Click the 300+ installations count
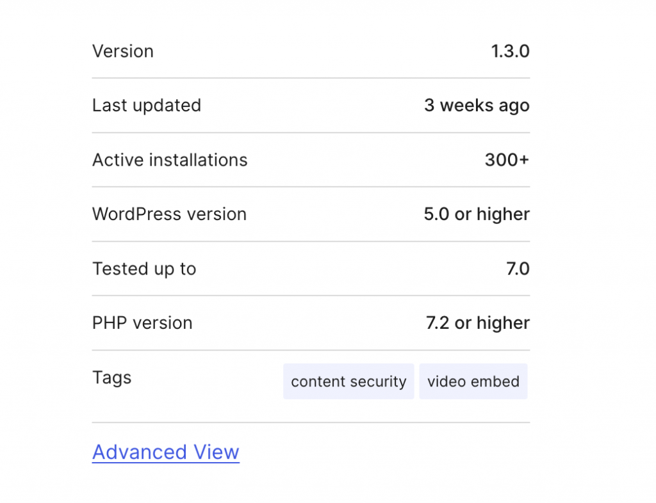The width and height of the screenshot is (656, 503). pos(507,160)
